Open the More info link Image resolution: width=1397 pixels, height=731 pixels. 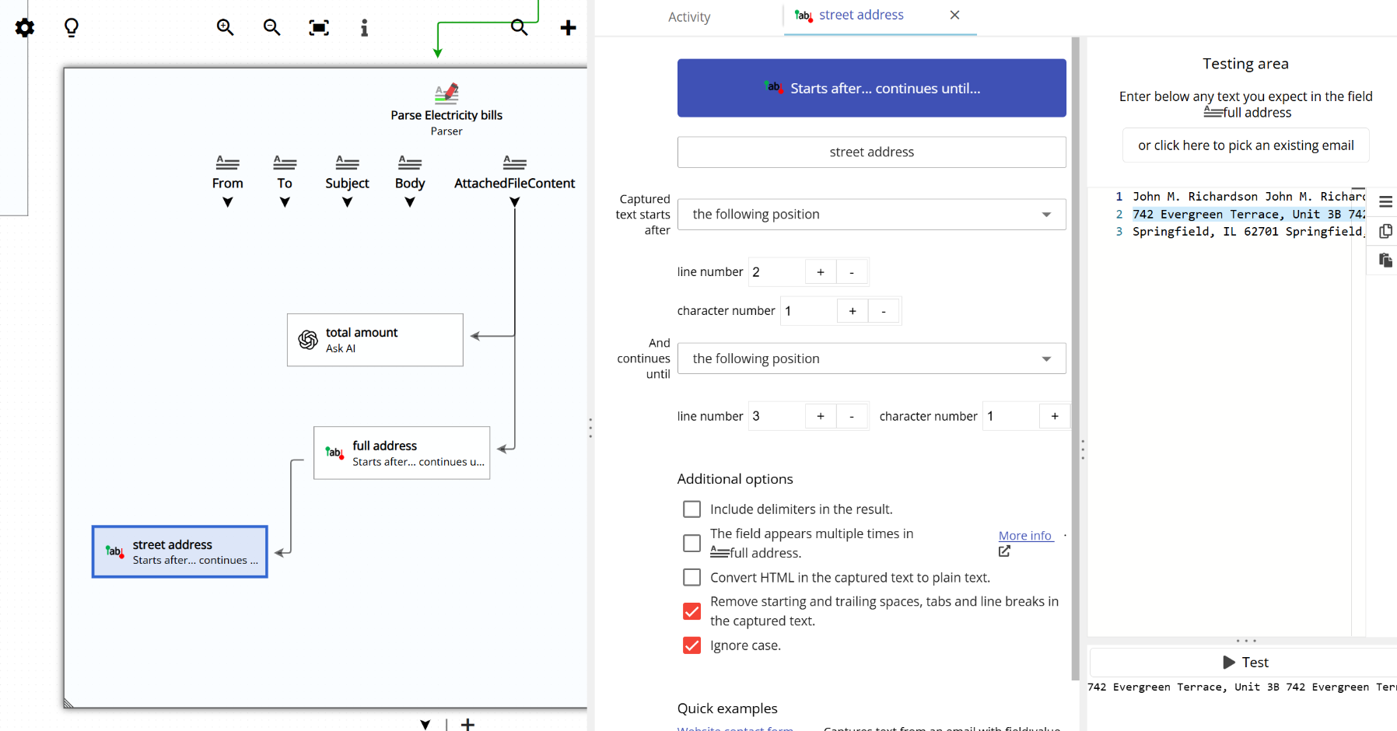[x=1025, y=536]
